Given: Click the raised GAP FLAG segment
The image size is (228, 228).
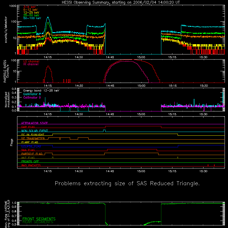Looking at the screenshot, I should click(x=133, y=126).
